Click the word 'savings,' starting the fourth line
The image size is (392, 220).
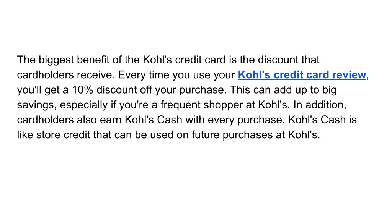tap(37, 105)
